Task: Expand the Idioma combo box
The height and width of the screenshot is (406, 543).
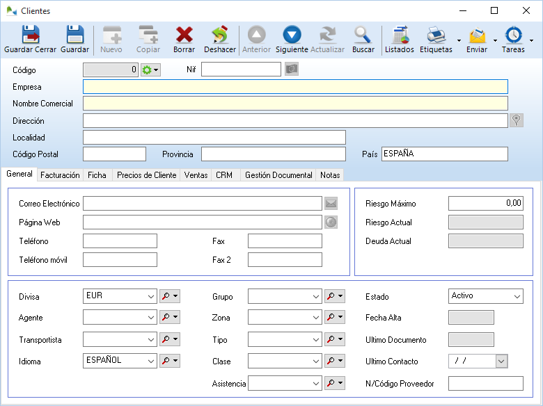Action: [x=151, y=361]
